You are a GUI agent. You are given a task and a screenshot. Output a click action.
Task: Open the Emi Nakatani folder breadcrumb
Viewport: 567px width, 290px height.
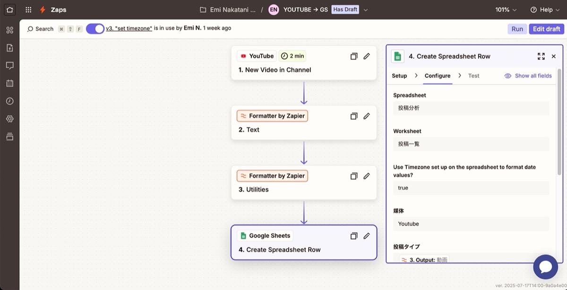pyautogui.click(x=228, y=9)
